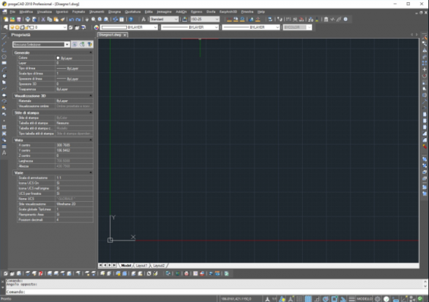Open the File menu
429x302 pixels.
(x=13, y=12)
